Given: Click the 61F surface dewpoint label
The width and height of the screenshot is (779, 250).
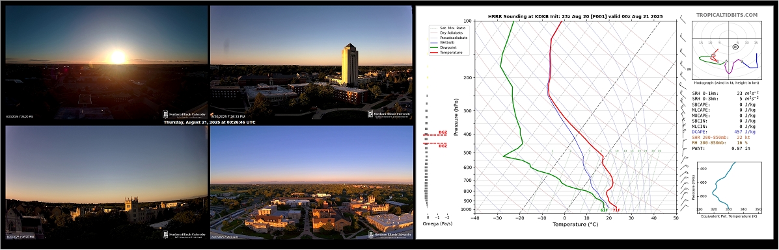Looking at the screenshot, I should coord(604,210).
